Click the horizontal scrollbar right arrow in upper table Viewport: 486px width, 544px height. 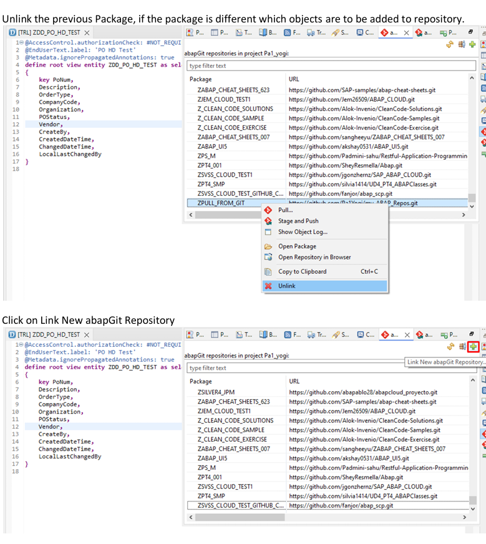464,215
